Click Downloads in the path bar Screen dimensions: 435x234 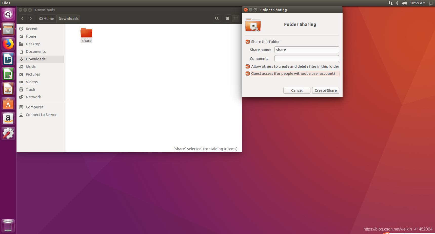click(68, 18)
